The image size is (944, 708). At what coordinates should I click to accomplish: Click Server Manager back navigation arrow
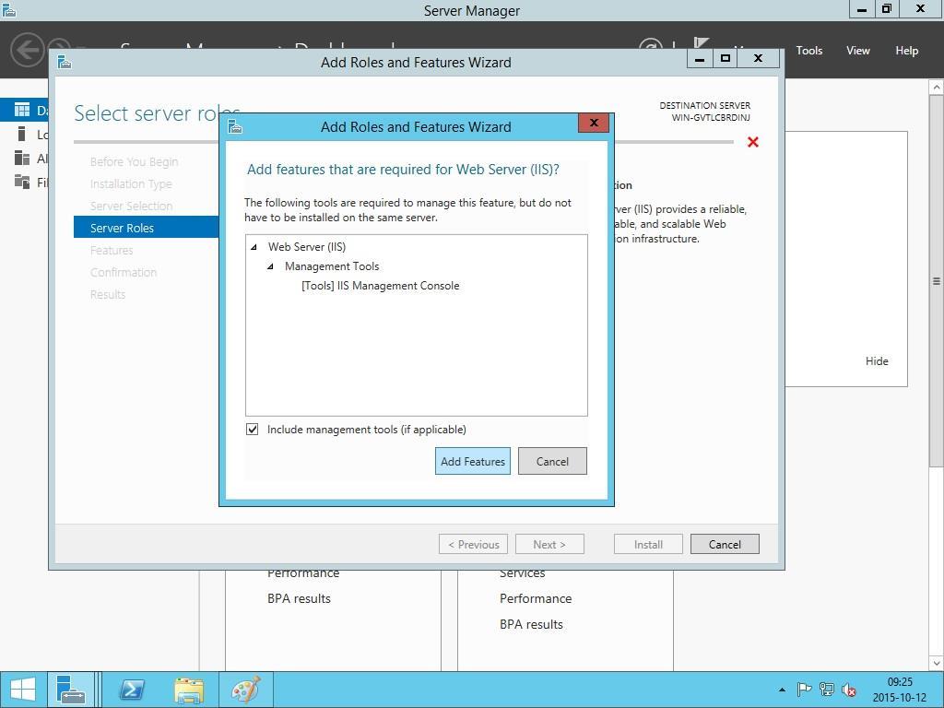click(27, 50)
